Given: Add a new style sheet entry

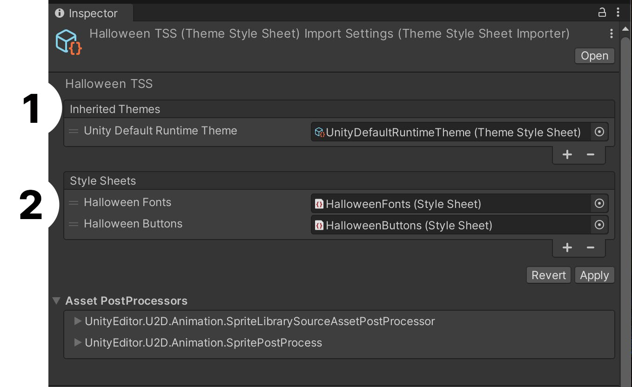Looking at the screenshot, I should [567, 248].
